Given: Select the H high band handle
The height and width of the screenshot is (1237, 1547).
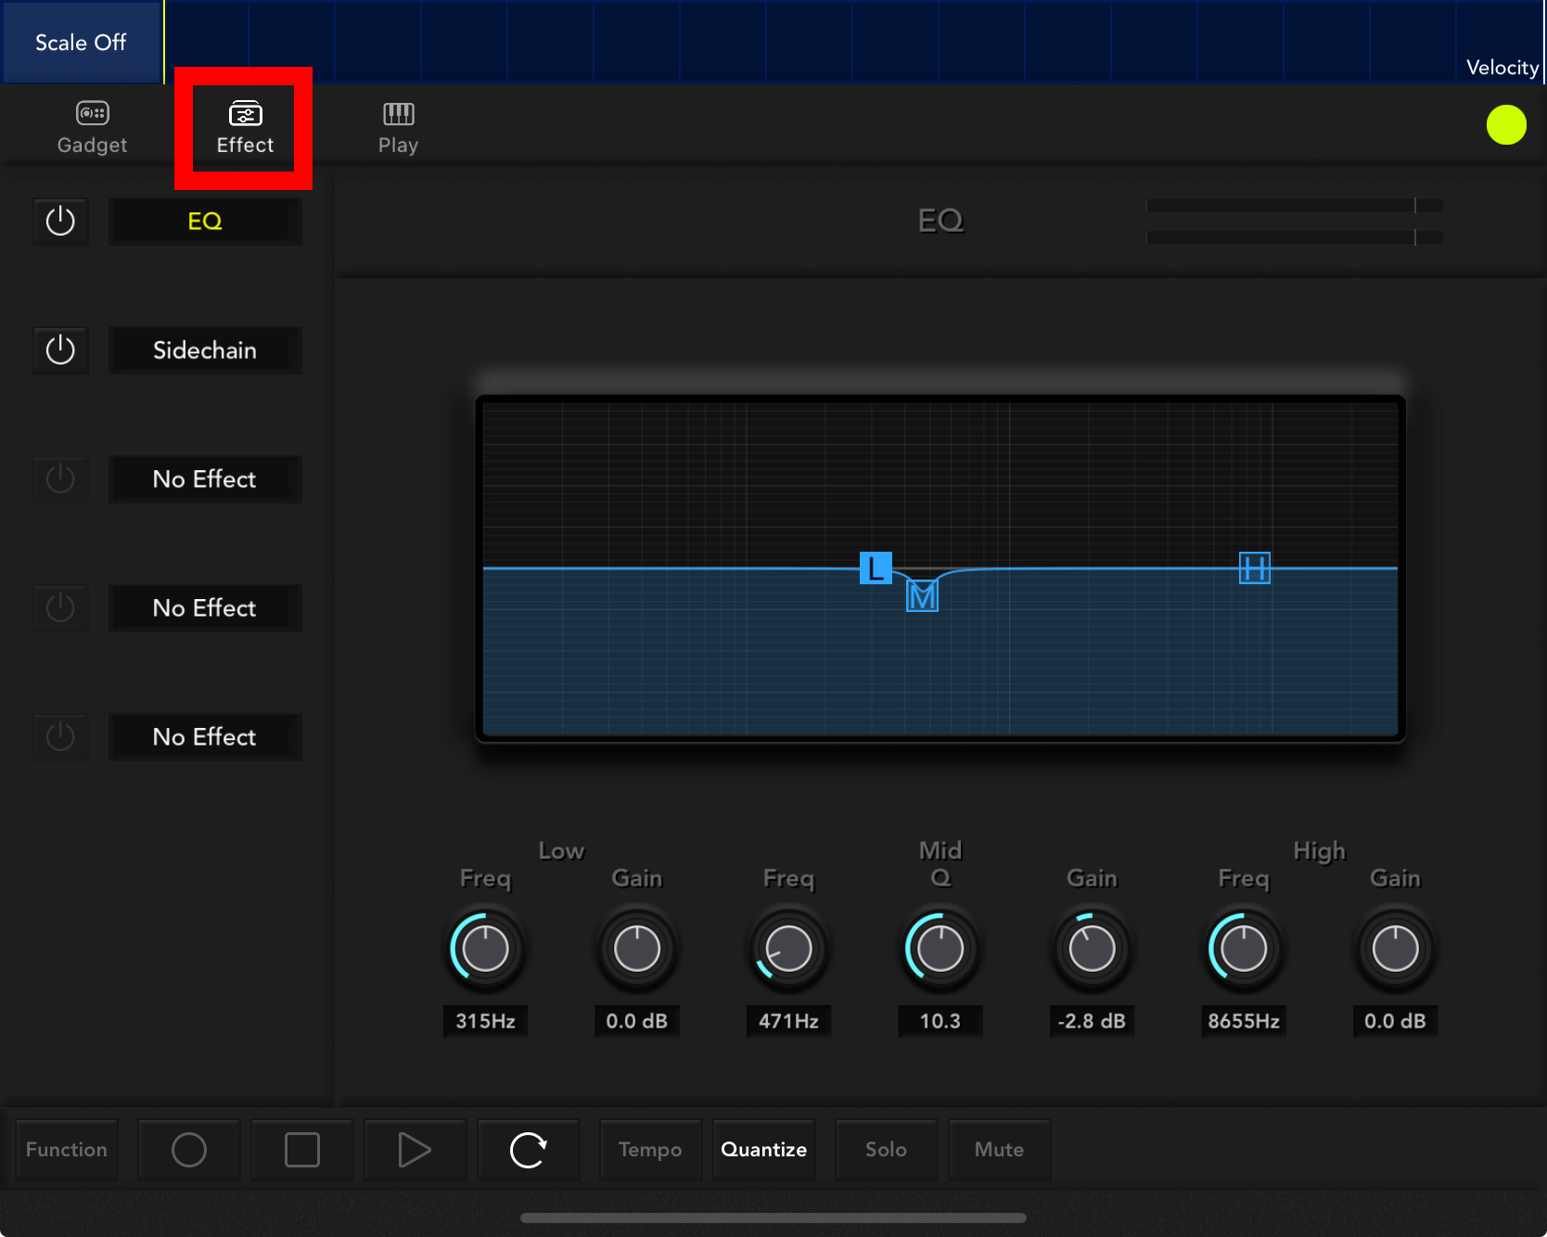Looking at the screenshot, I should coord(1255,567).
